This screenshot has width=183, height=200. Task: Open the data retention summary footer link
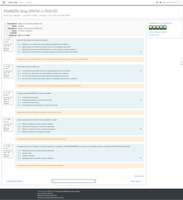click(47, 195)
